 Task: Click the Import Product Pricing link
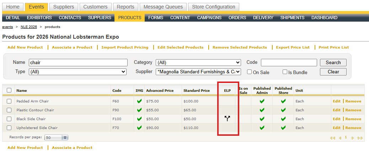(127, 47)
